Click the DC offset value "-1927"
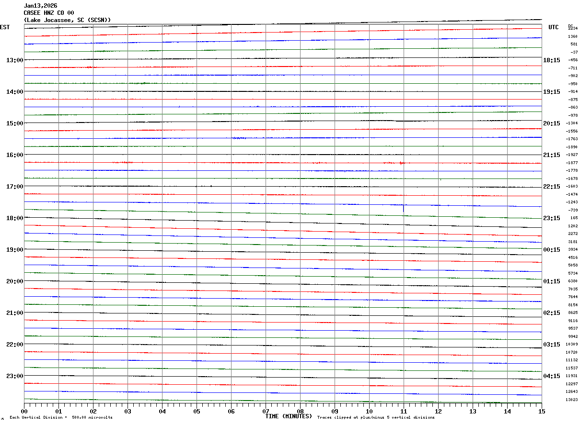Image resolution: width=580 pixels, height=424 pixels. tap(572, 155)
